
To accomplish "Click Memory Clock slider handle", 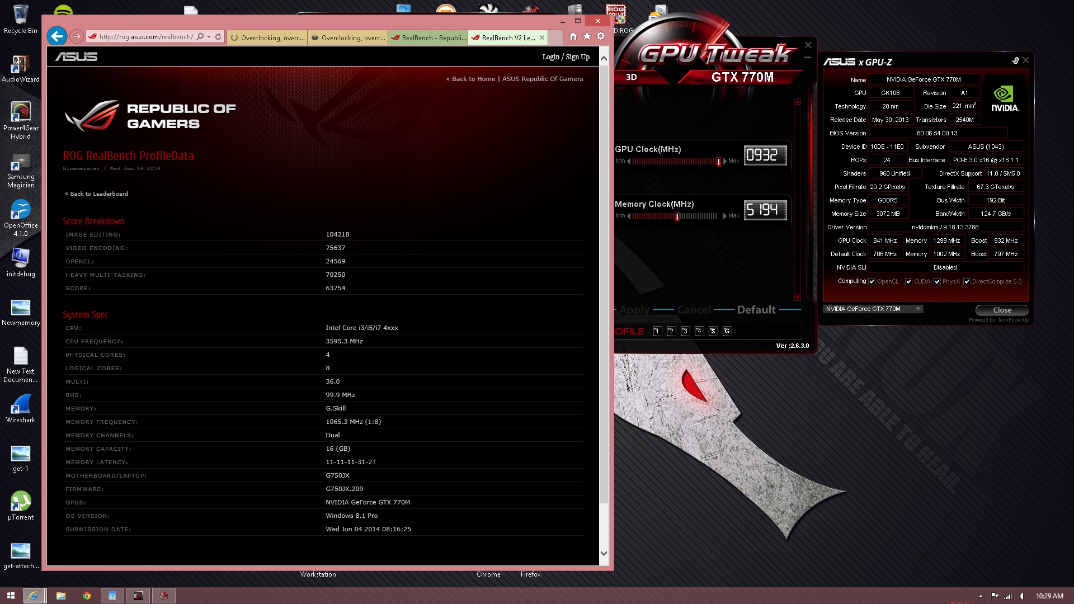I will [x=677, y=216].
